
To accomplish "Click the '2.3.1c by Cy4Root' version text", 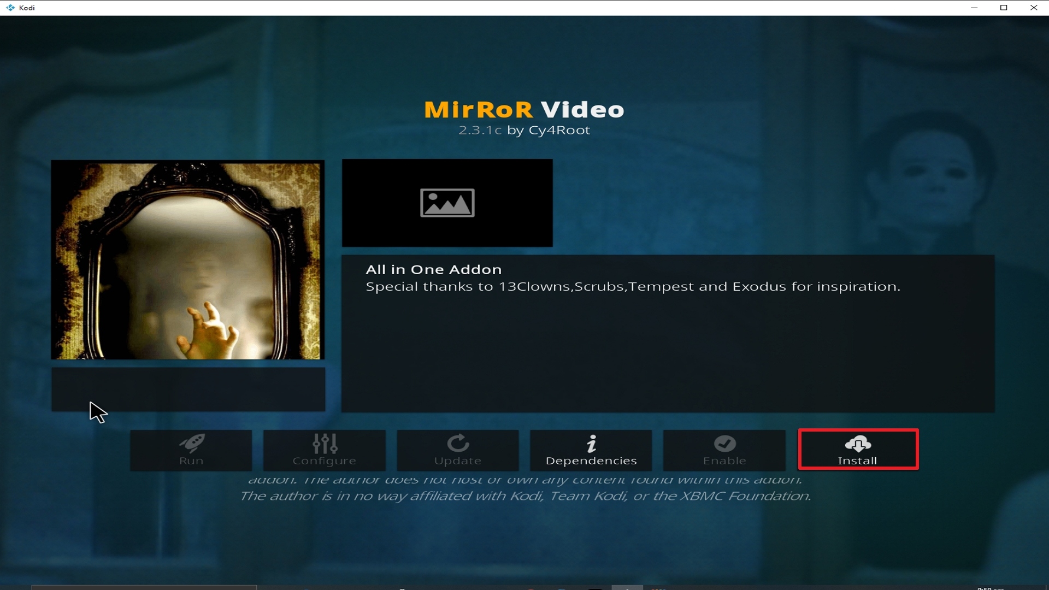I will 524,130.
